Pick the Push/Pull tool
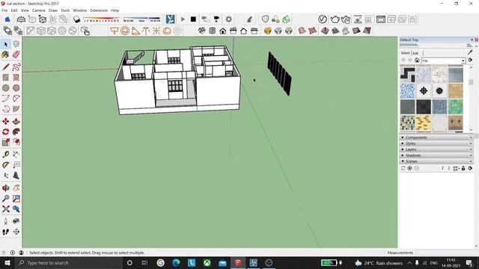The width and height of the screenshot is (479, 269). [x=16, y=121]
